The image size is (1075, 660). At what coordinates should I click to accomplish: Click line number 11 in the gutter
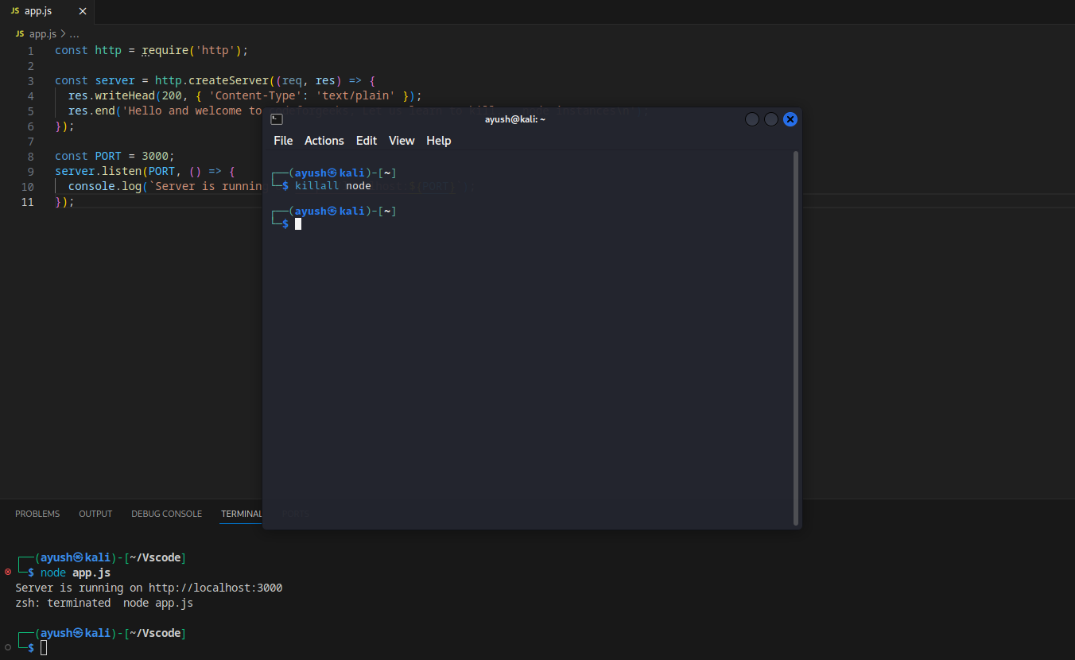pyautogui.click(x=28, y=202)
